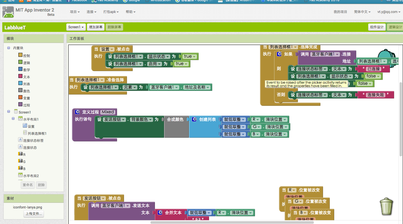Select Screen1 in the component tree
Image resolution: width=403 pixels, height=224 pixels.
pyautogui.click(x=25, y=112)
